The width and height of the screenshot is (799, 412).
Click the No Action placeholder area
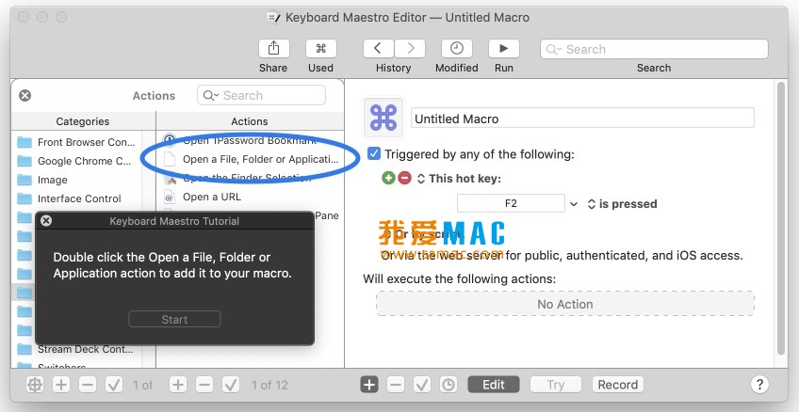565,304
